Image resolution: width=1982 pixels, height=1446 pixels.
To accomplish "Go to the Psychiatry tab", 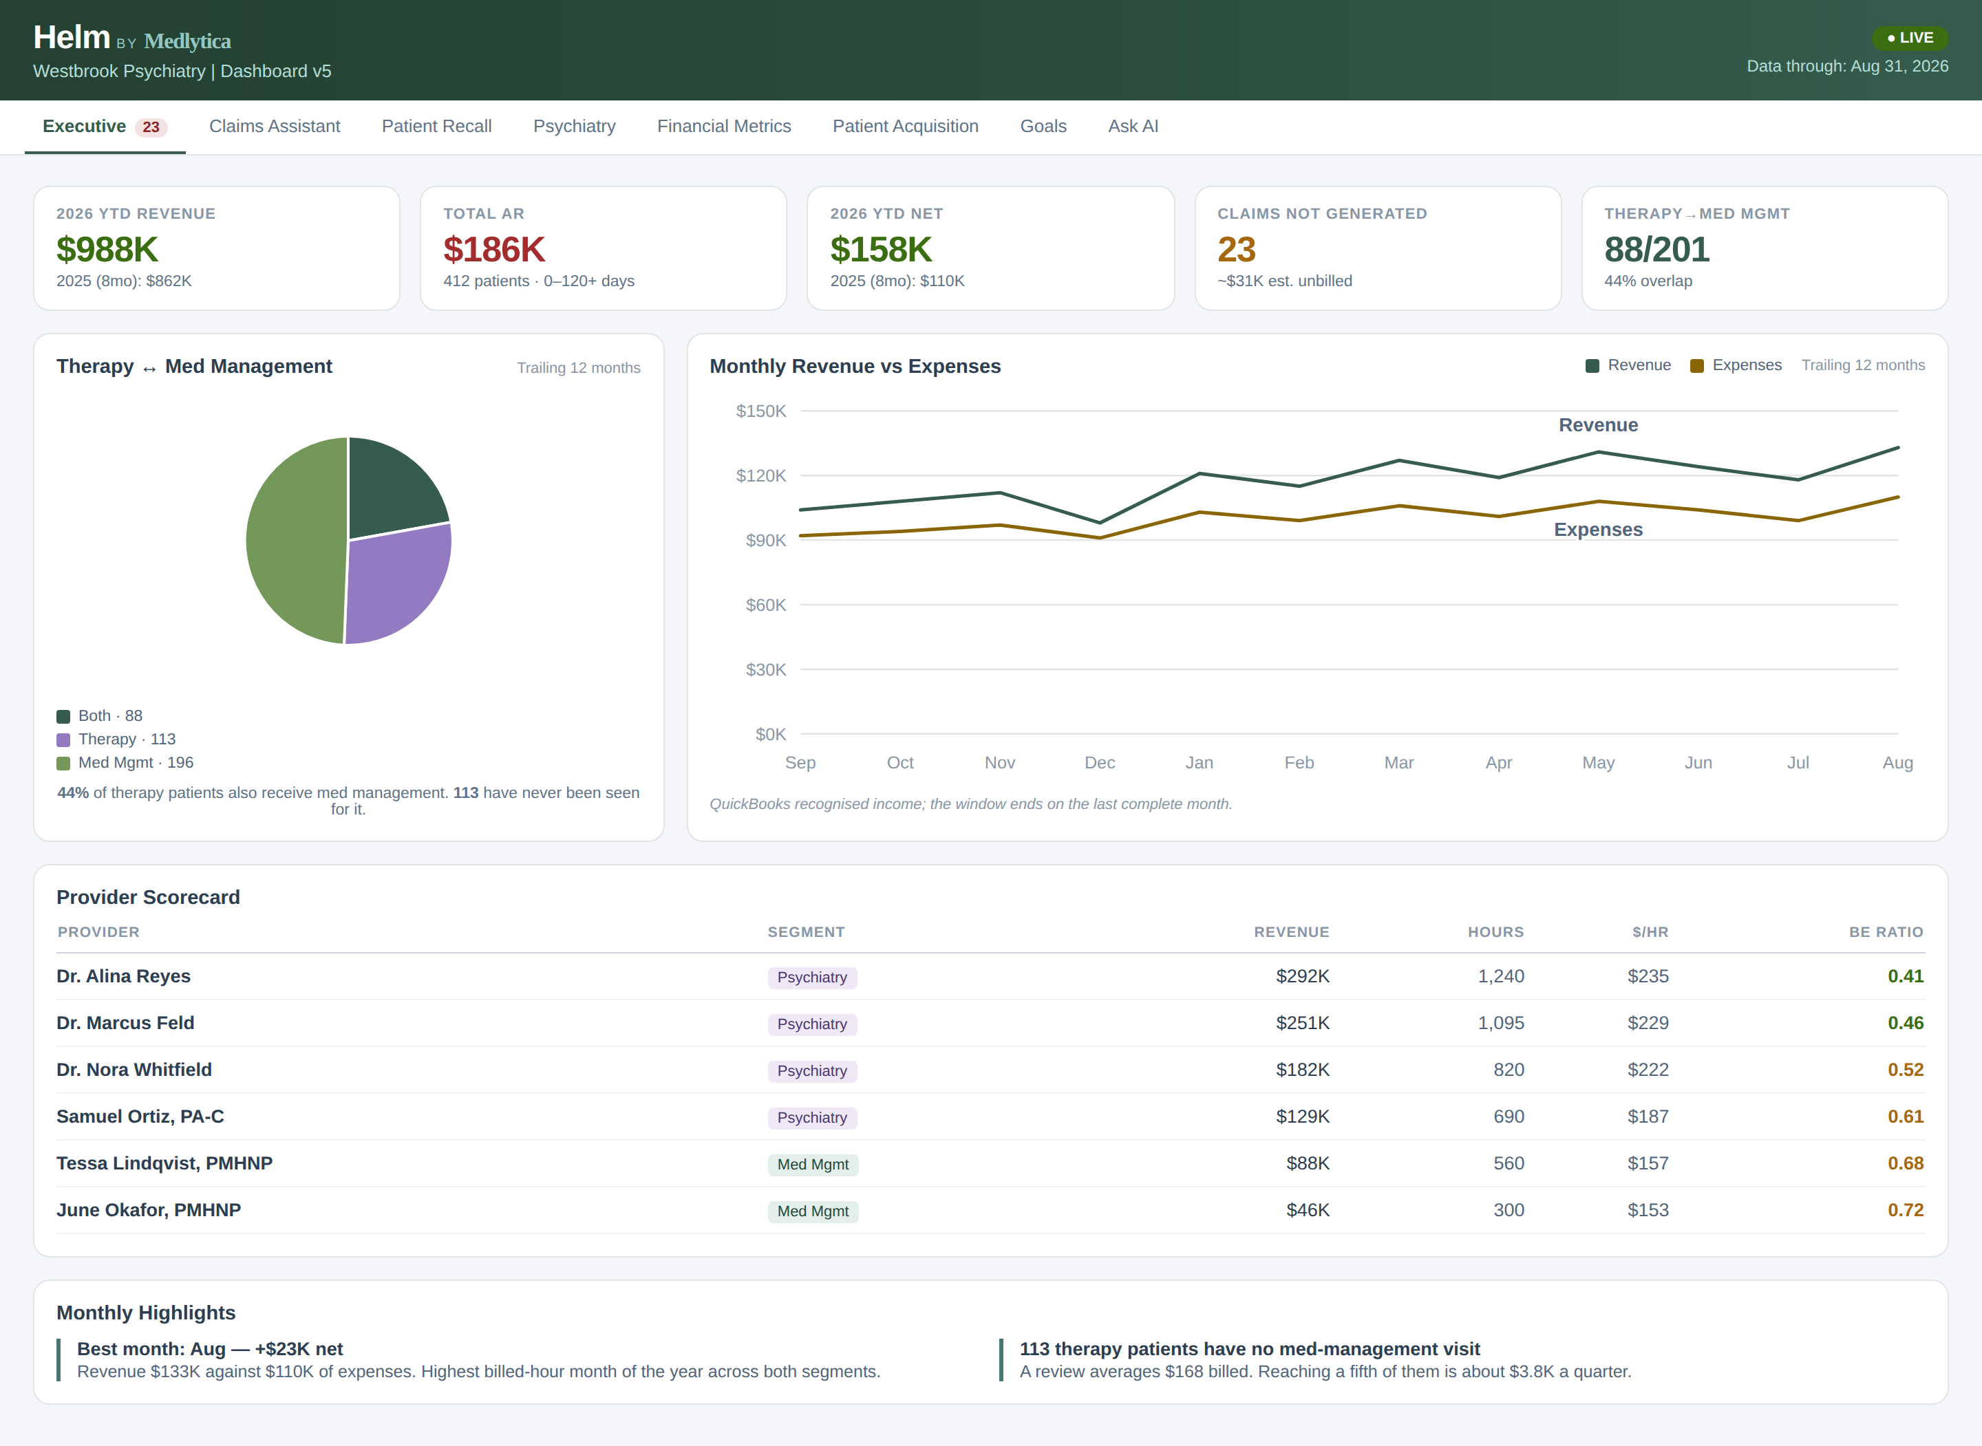I will [x=574, y=126].
